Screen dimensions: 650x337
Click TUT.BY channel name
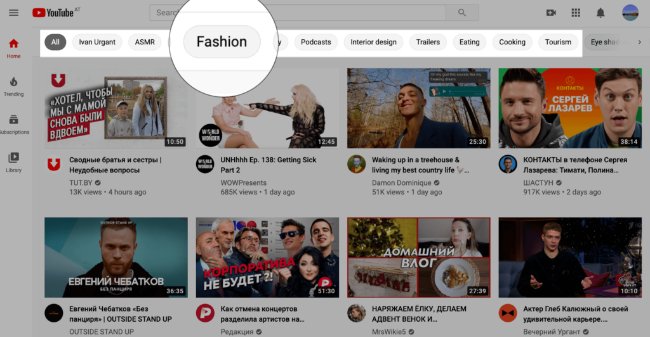pyautogui.click(x=81, y=183)
